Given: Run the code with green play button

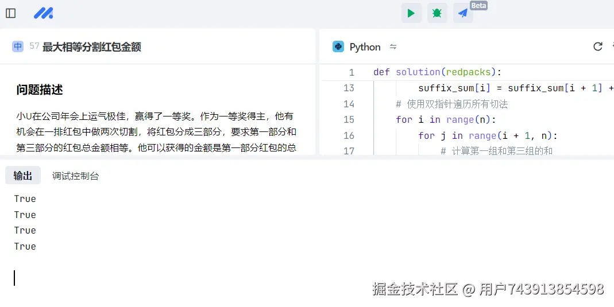Looking at the screenshot, I should pyautogui.click(x=411, y=13).
